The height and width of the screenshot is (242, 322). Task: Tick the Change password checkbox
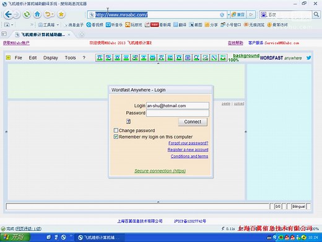pyautogui.click(x=116, y=130)
